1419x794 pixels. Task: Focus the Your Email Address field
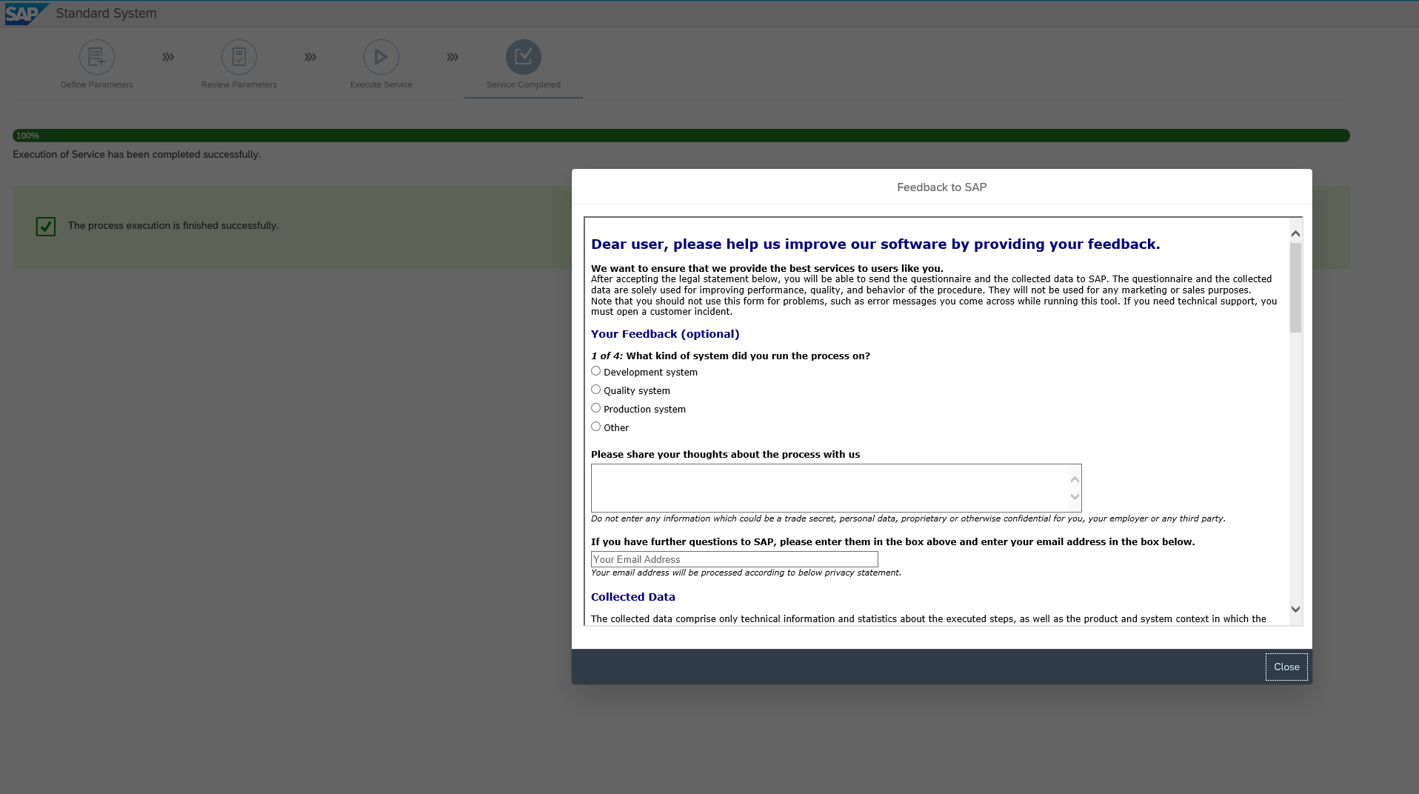tap(735, 560)
